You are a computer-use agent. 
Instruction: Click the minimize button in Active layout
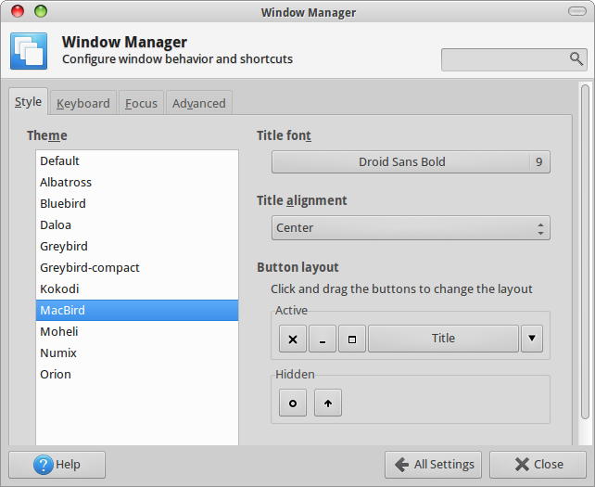[323, 339]
